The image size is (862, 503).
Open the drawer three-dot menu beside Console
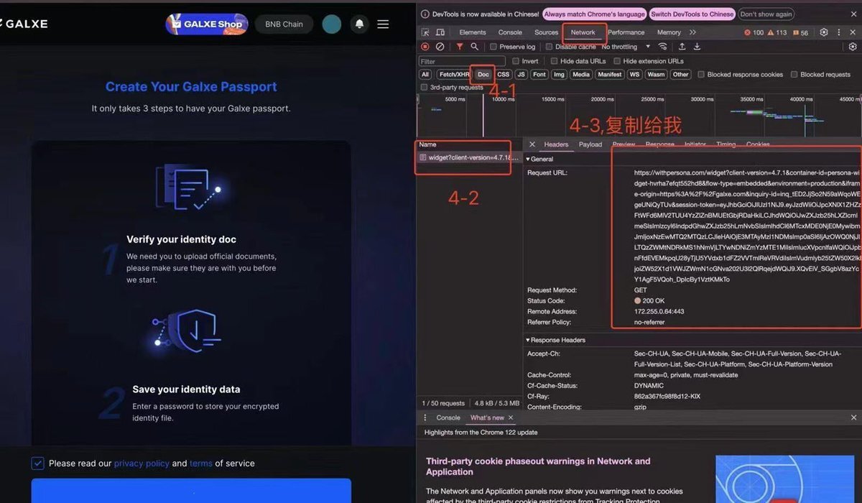(x=425, y=417)
